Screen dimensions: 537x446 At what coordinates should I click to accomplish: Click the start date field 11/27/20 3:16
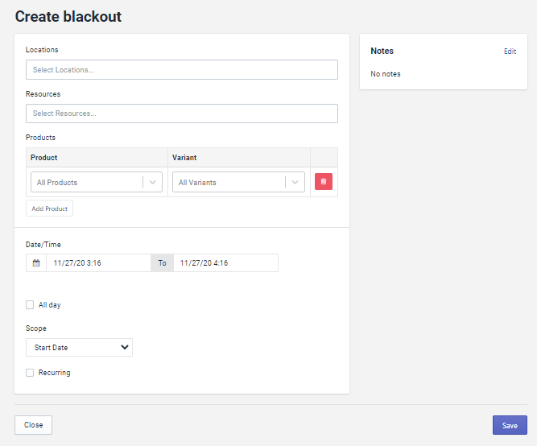pos(97,263)
